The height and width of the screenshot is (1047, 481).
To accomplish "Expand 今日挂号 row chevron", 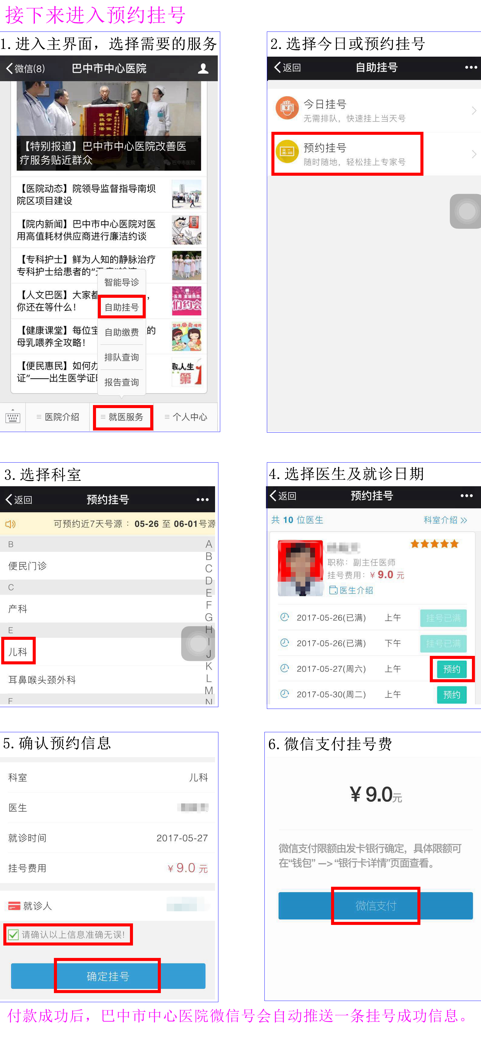I will [474, 111].
